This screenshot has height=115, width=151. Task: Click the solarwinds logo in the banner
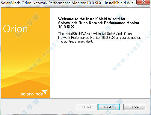(x=34, y=93)
